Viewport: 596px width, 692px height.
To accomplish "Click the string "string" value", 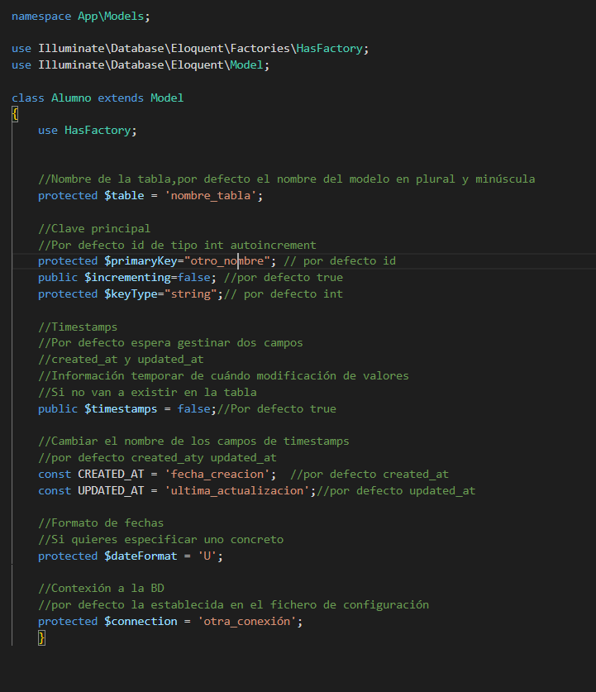I will point(191,294).
